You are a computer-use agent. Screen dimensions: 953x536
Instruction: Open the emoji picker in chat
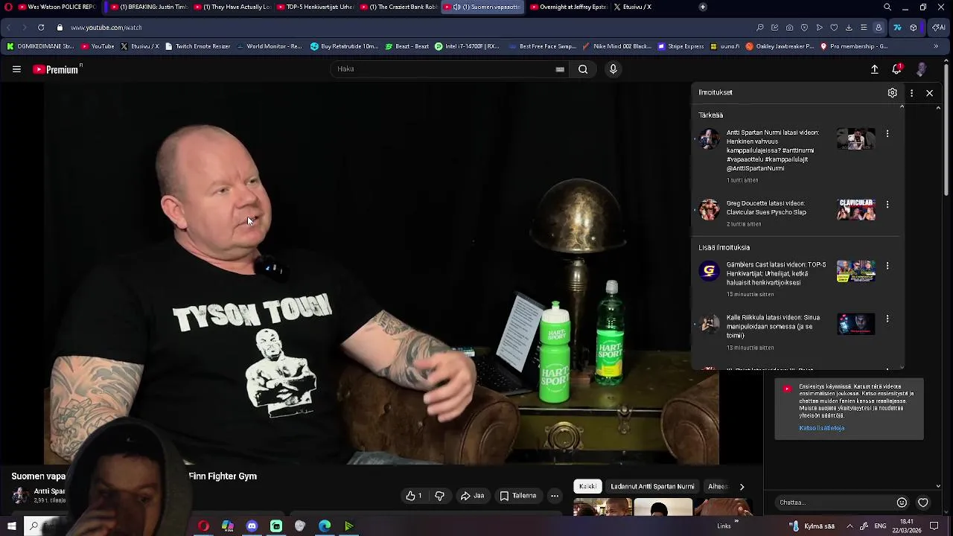(x=902, y=502)
